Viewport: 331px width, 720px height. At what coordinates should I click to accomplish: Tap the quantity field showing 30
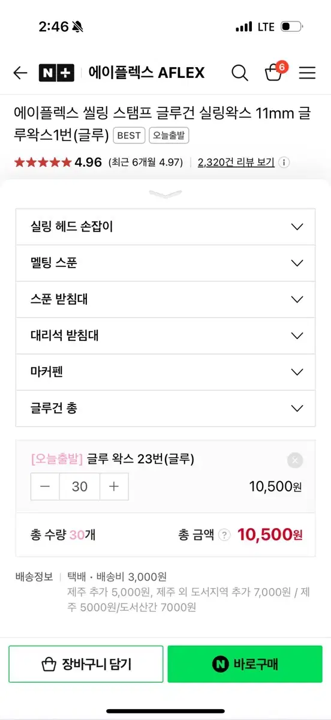[x=80, y=487]
